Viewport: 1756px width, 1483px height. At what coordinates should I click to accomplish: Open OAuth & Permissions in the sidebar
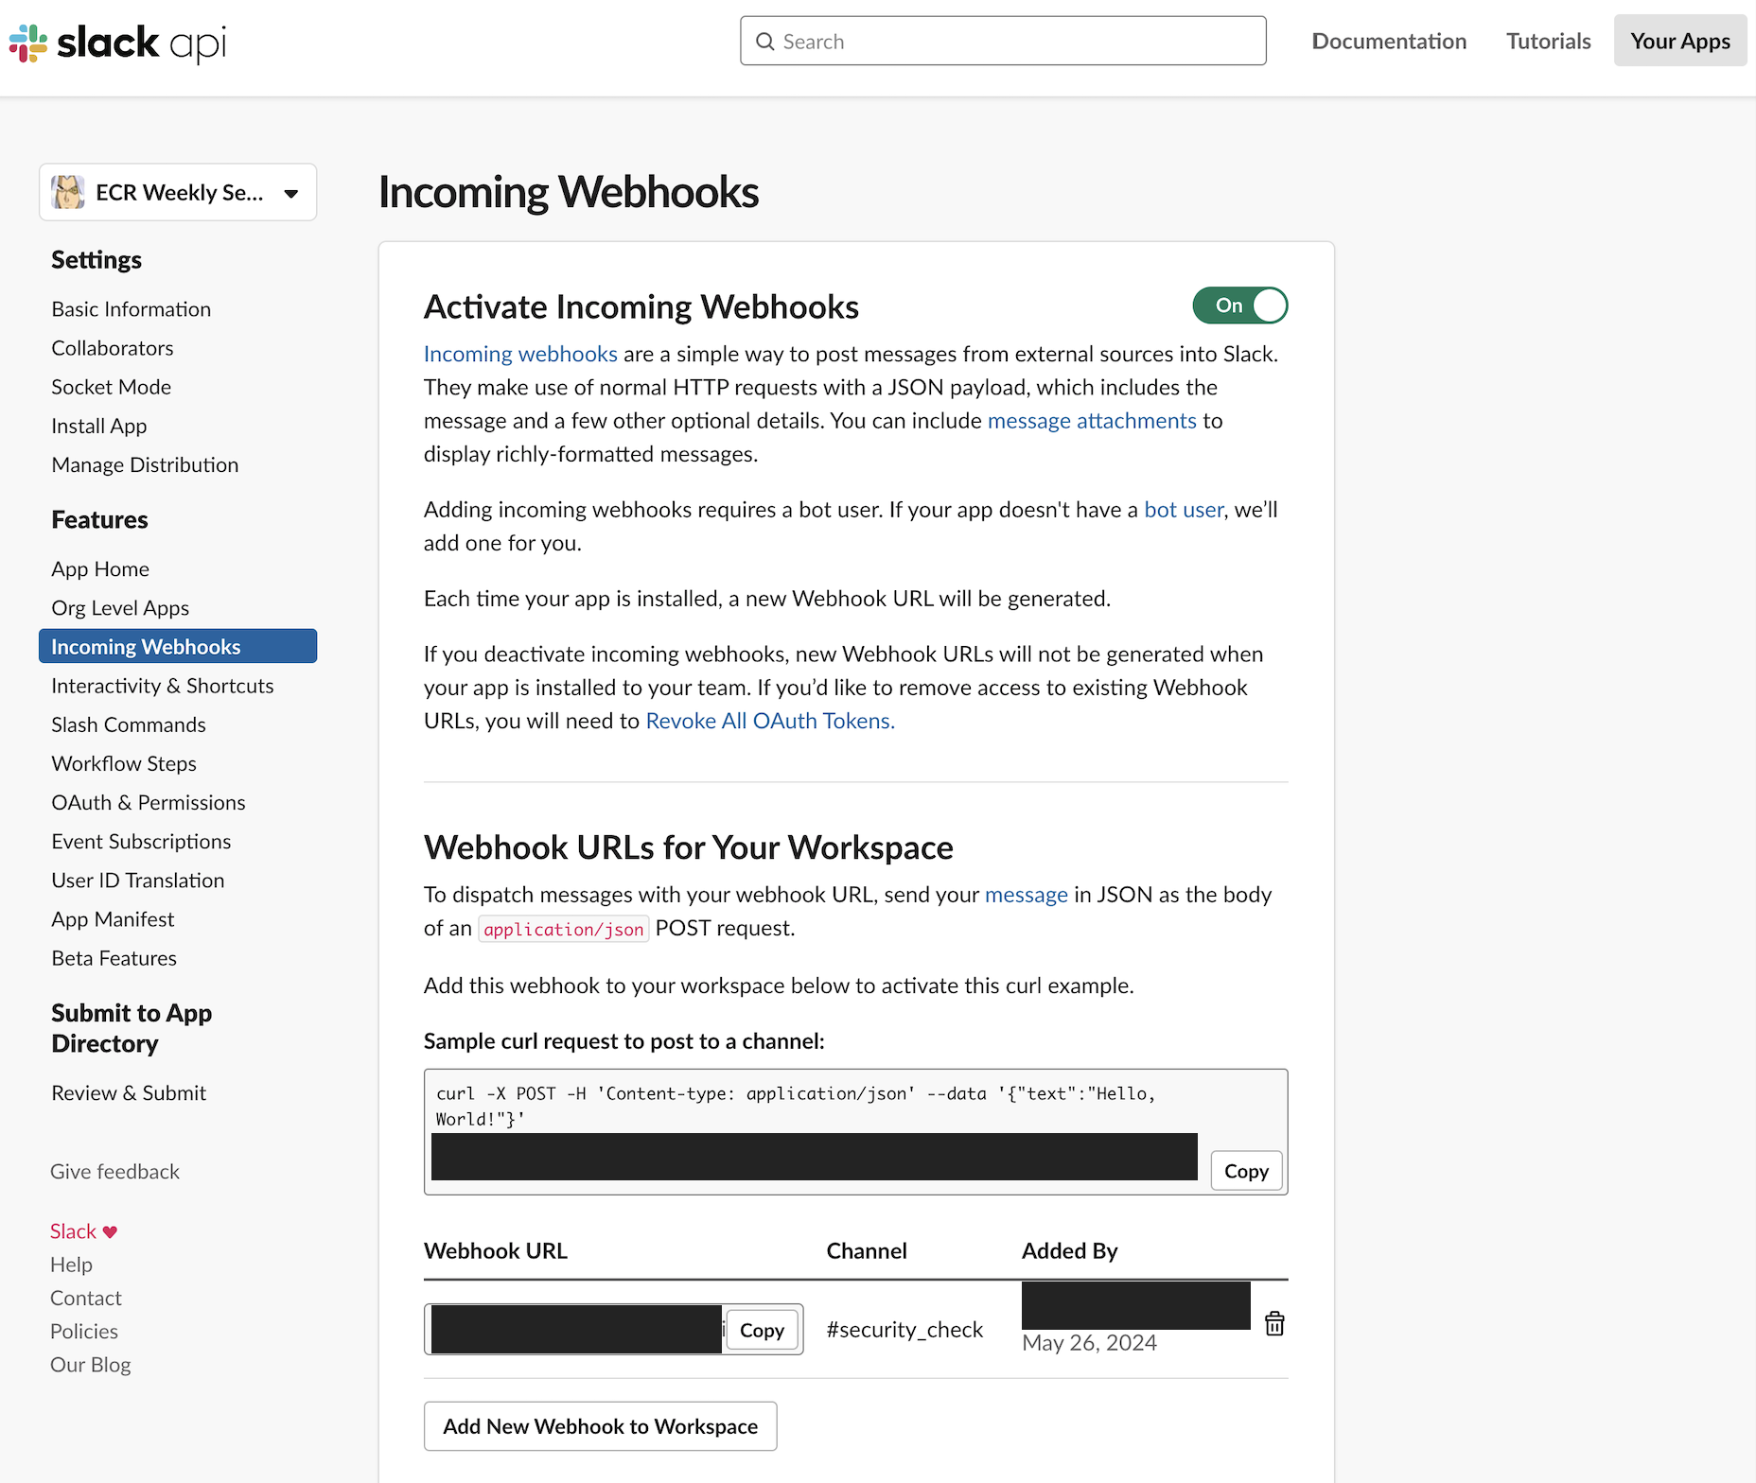(149, 802)
